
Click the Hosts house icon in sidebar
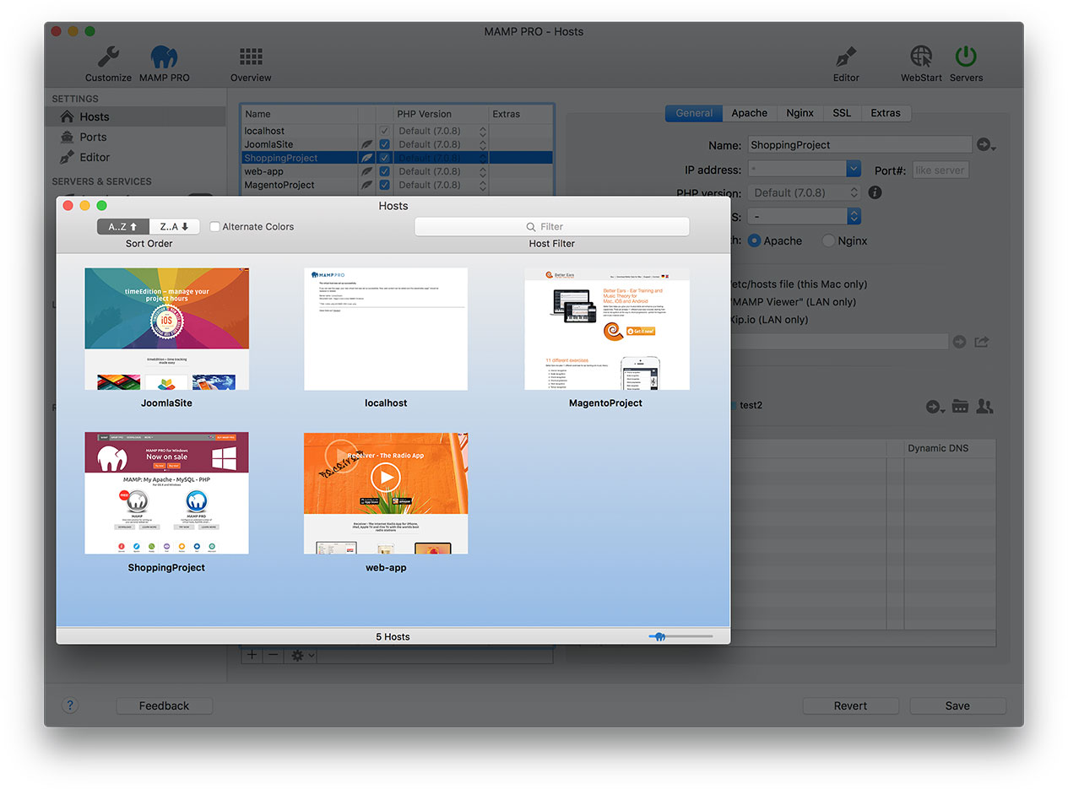66,116
